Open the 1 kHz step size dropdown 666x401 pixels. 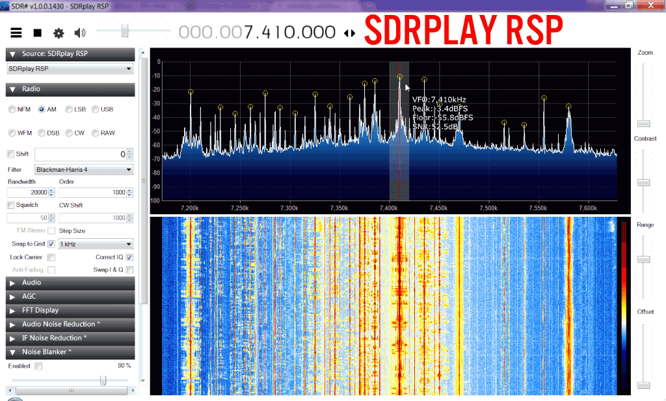[x=96, y=244]
